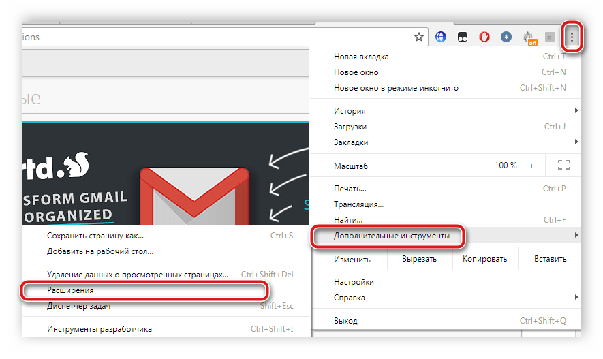Decrease zoom with the minus button
This screenshot has height=359, width=603.
coord(480,166)
